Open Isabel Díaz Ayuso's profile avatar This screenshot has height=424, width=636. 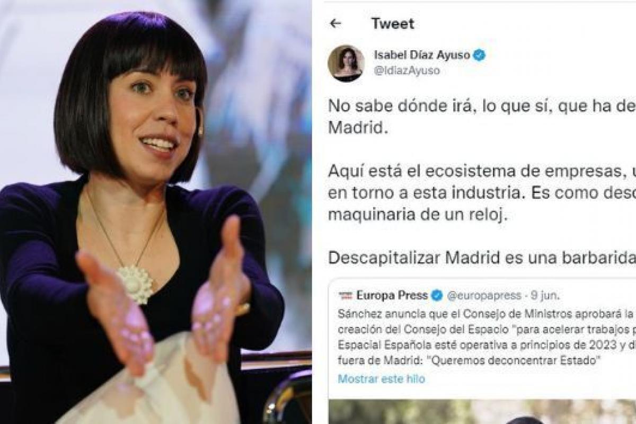(x=346, y=63)
